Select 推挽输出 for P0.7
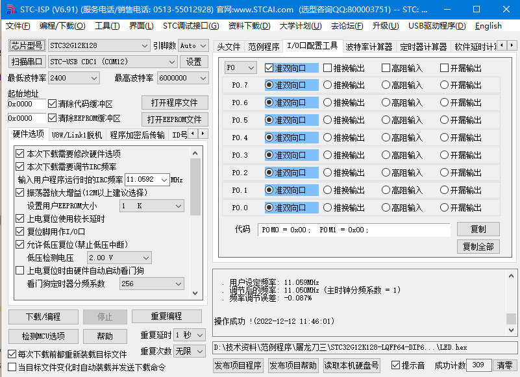This screenshot has height=377, width=520. 344,85
